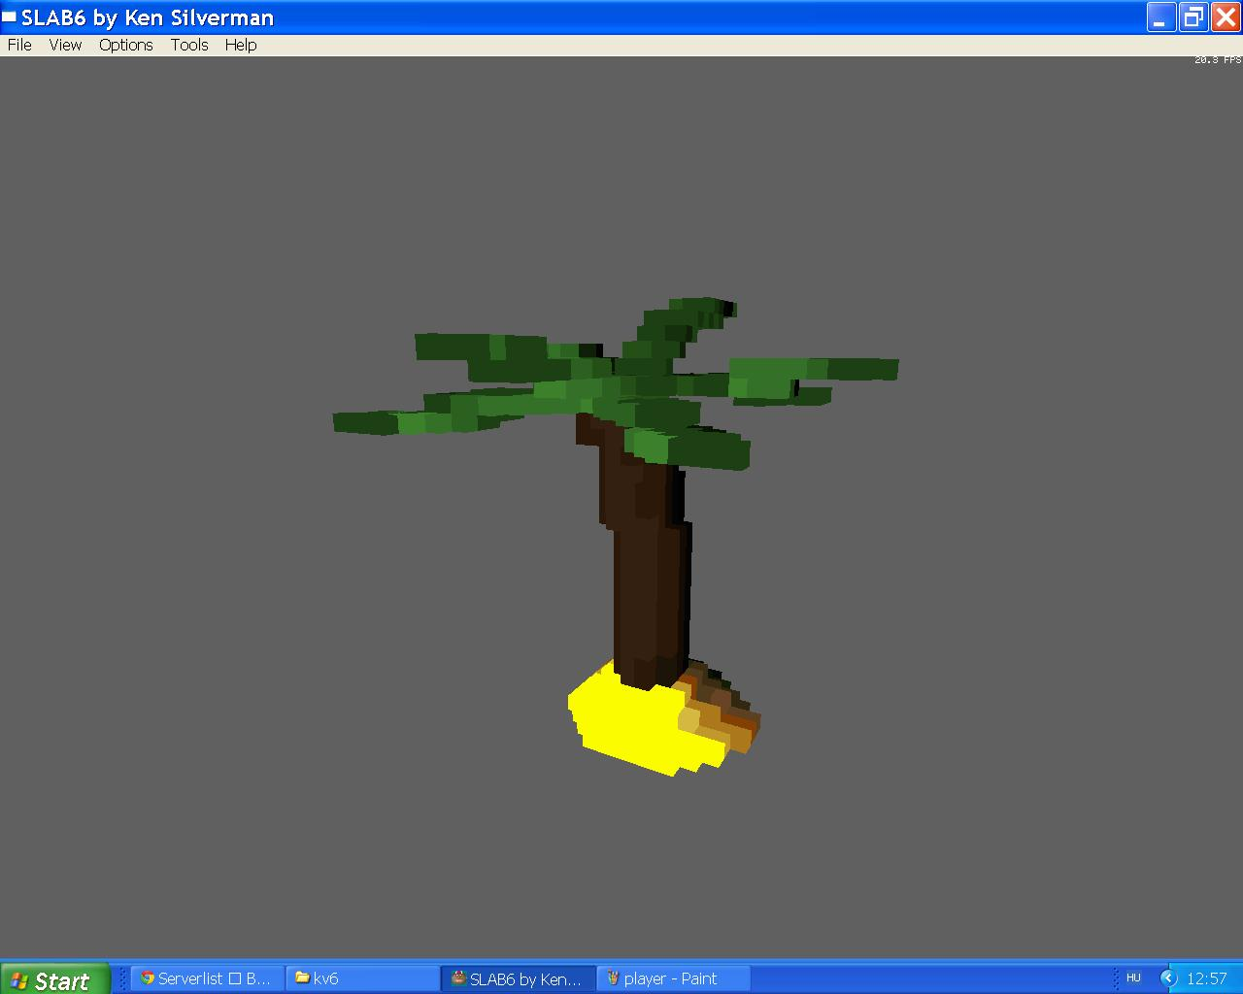Click the browser icon on the Serverlist taskbar button
The image size is (1243, 994).
click(148, 978)
